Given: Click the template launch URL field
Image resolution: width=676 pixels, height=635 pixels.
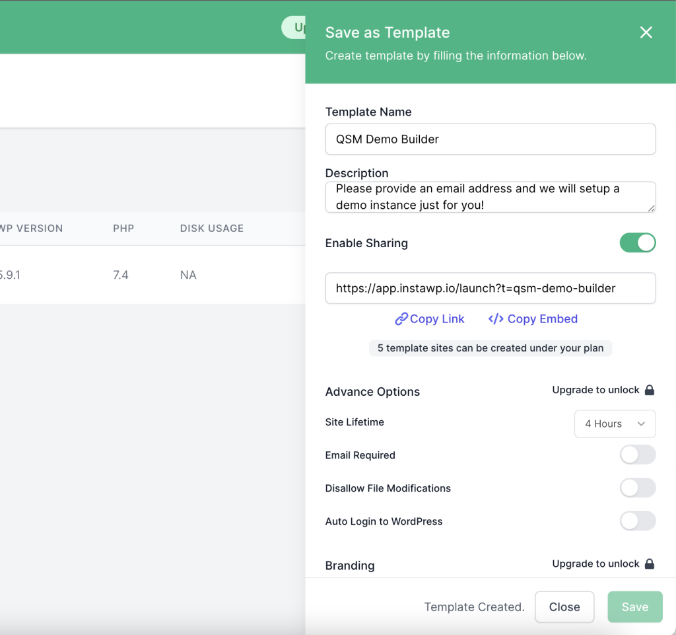Looking at the screenshot, I should [x=490, y=288].
